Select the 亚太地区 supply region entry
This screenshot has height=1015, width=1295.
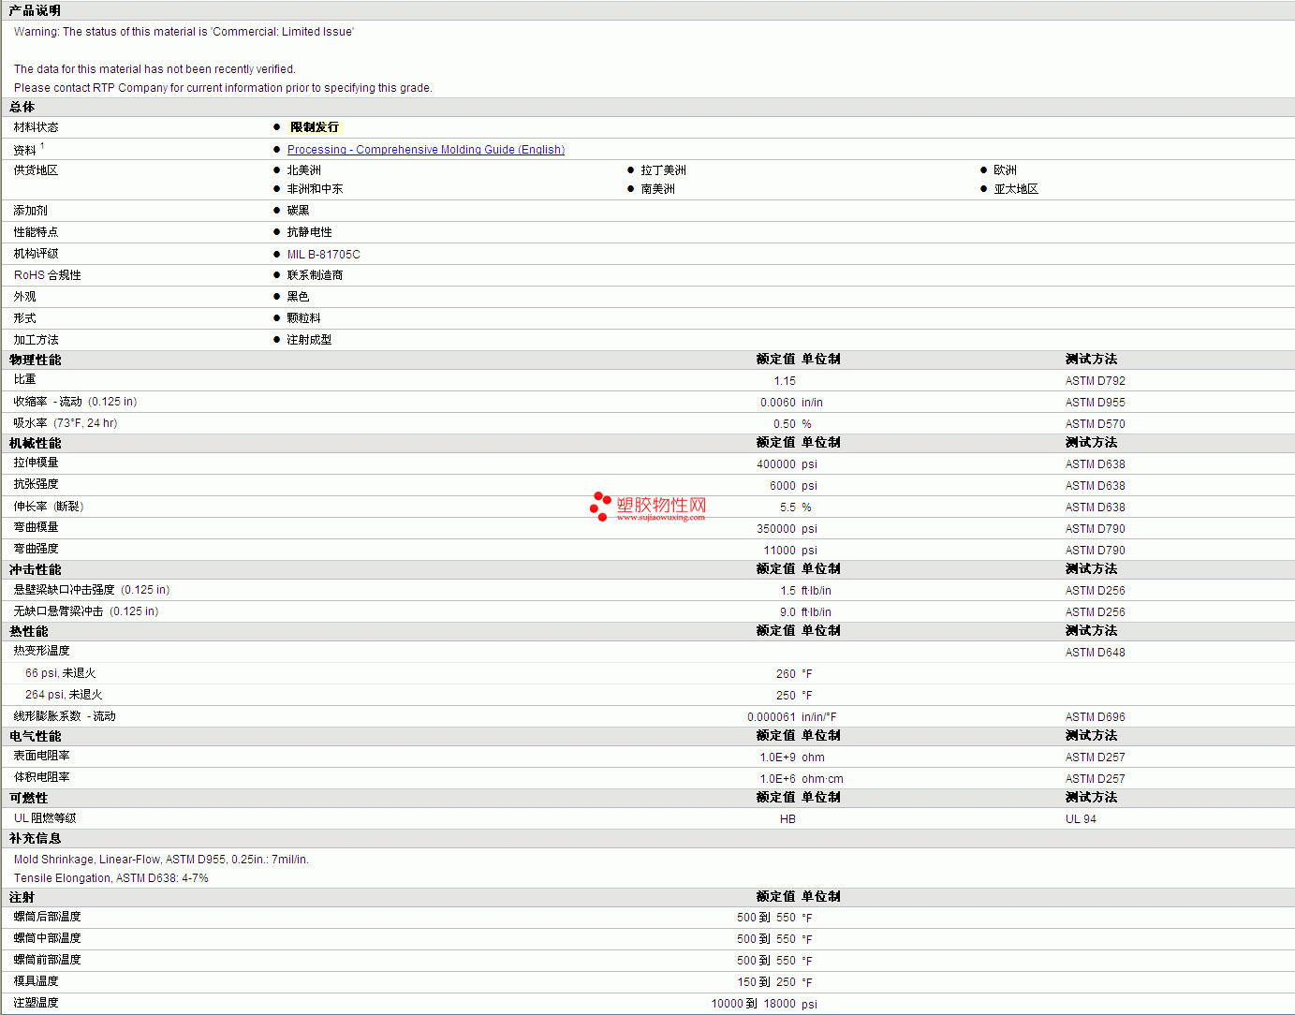tap(1016, 189)
